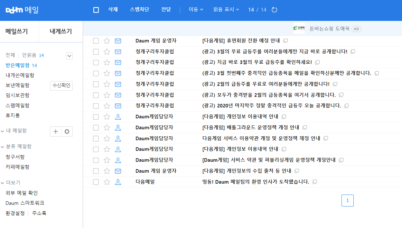402x228 pixels.
Task: Check the 2020년 마지막주 mail checkbox
Action: coord(96,106)
